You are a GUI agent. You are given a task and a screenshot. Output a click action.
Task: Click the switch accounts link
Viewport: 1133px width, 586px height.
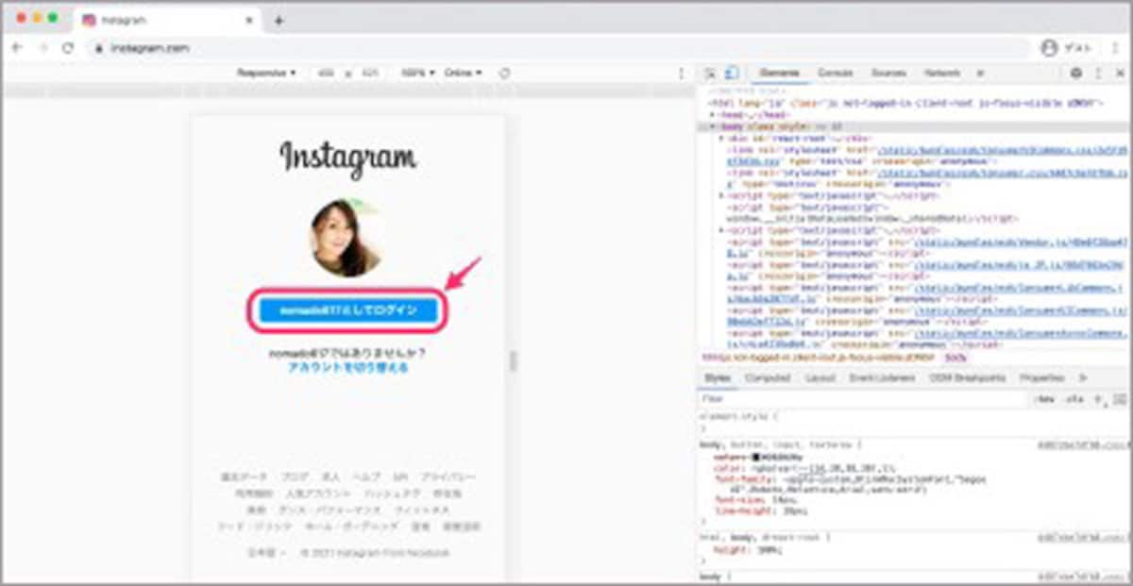pos(348,368)
